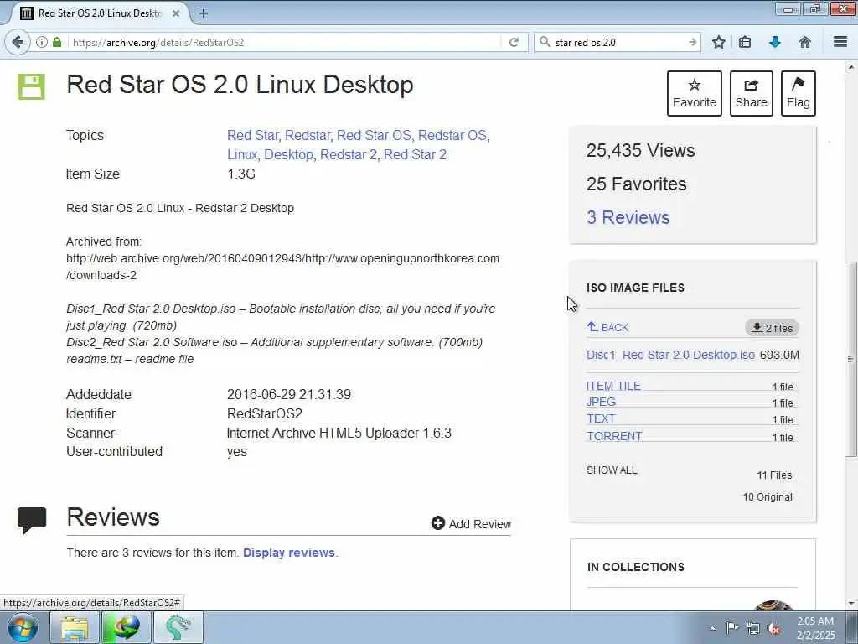Screen dimensions: 858x644
Task: Open site information via the info icon
Action: [42, 42]
